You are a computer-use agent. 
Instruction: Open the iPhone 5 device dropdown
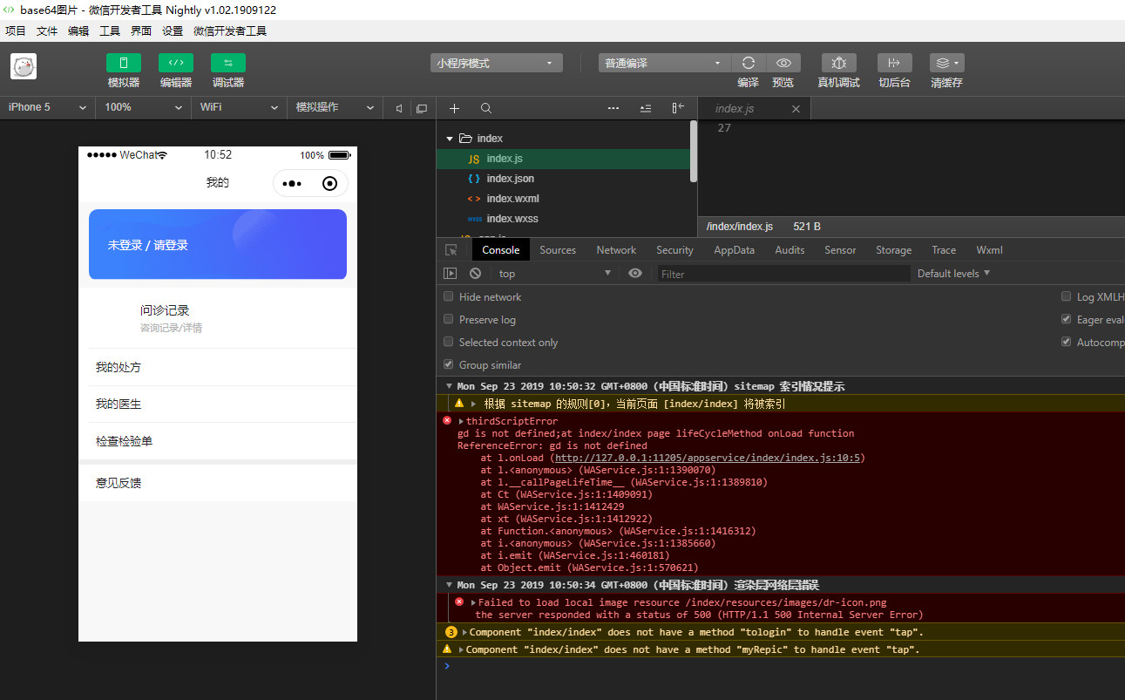point(48,107)
